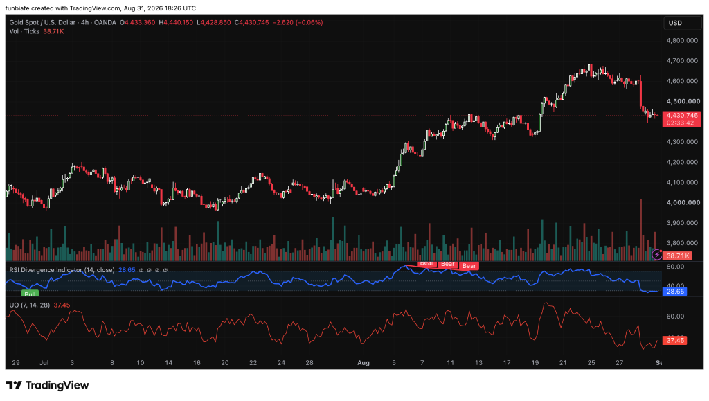
Task: Click the purple lightning bolt icon near volume
Action: tap(656, 256)
